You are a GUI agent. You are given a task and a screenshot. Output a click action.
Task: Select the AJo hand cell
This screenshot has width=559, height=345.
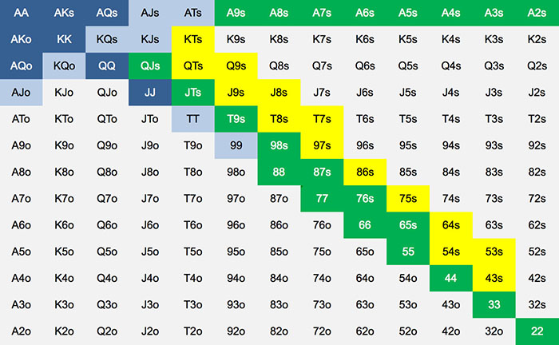21,93
